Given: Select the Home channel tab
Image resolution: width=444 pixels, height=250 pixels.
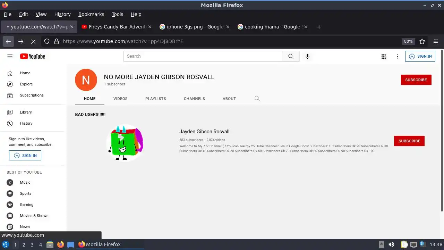Looking at the screenshot, I should [x=89, y=99].
